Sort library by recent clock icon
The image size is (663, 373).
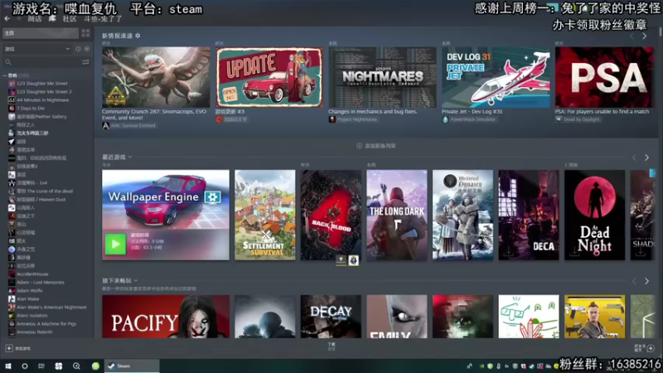click(78, 49)
